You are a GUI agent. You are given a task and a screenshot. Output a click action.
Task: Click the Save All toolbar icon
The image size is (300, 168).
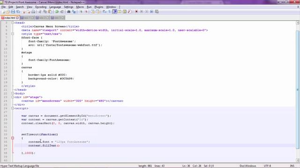(18, 12)
